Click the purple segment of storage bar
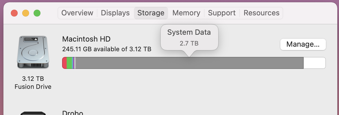Screen dimensions: 339x115 pyautogui.click(x=73, y=63)
